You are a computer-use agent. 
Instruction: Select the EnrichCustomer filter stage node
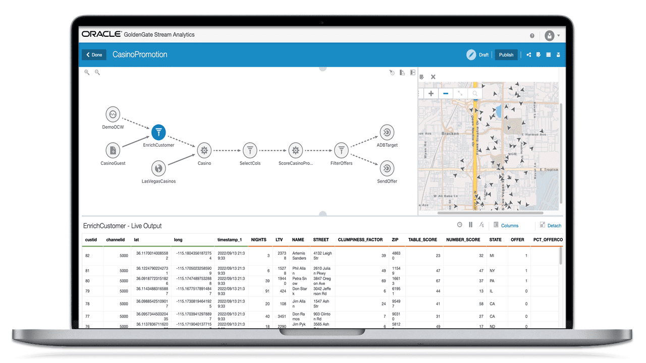click(158, 133)
